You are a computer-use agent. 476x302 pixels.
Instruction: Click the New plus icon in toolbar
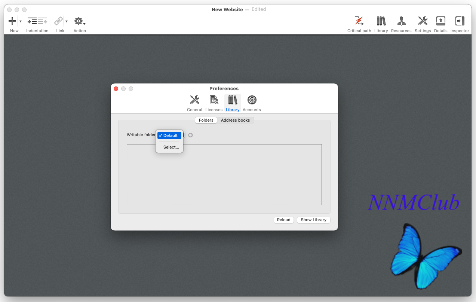(x=12, y=21)
